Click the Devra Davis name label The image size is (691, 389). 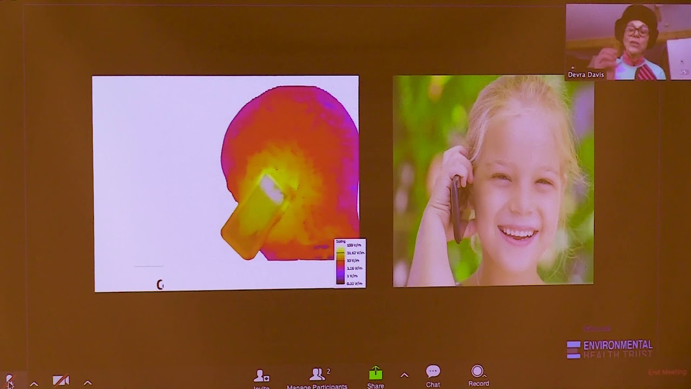tap(586, 75)
